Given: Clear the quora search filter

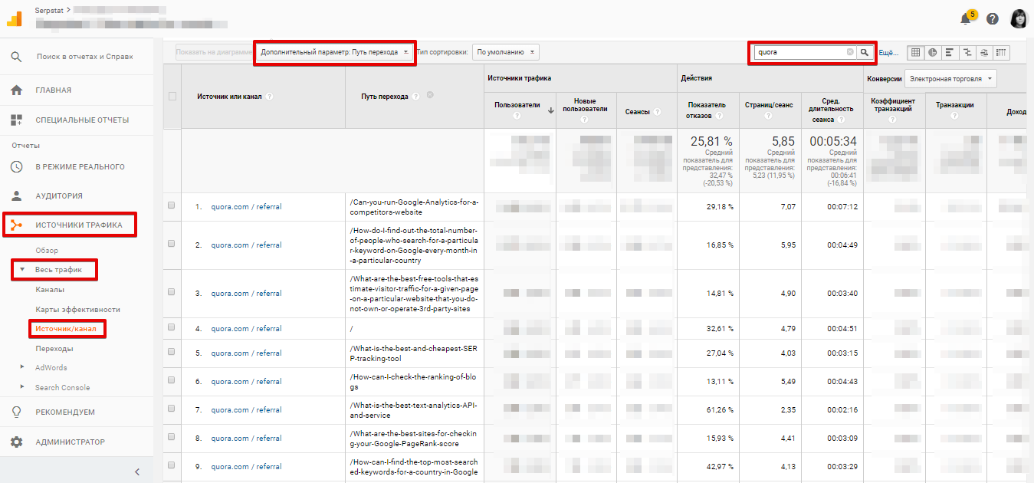Looking at the screenshot, I should pos(849,52).
